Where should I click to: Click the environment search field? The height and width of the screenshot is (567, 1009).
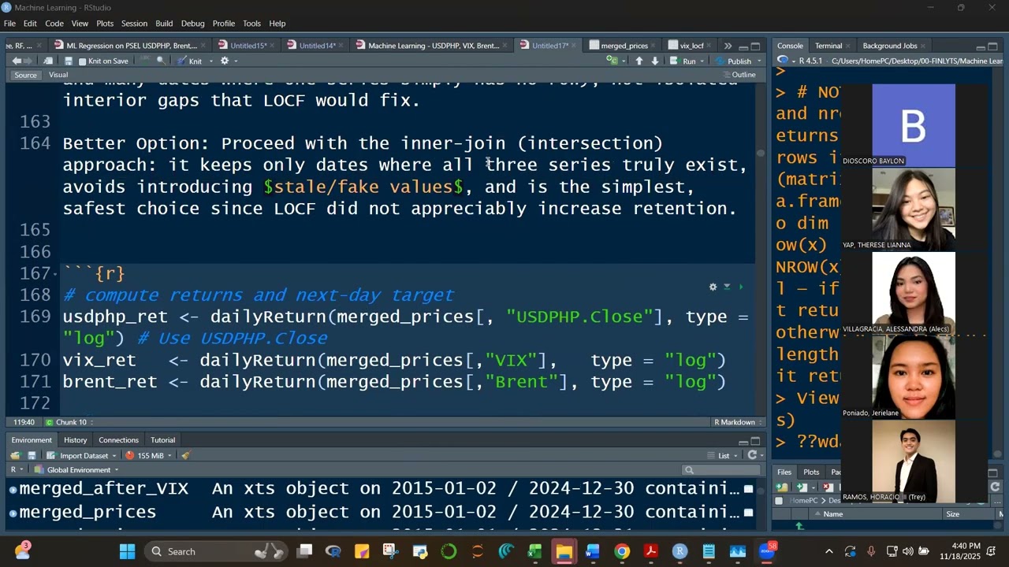pos(720,470)
